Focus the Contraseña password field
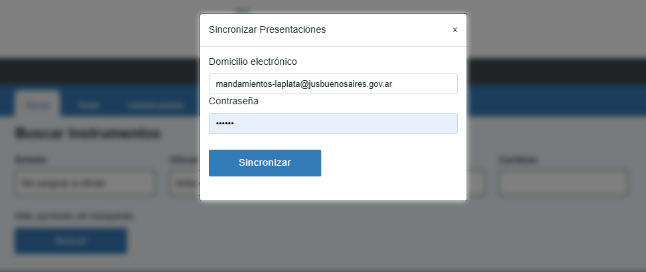The width and height of the screenshot is (646, 272). (333, 124)
